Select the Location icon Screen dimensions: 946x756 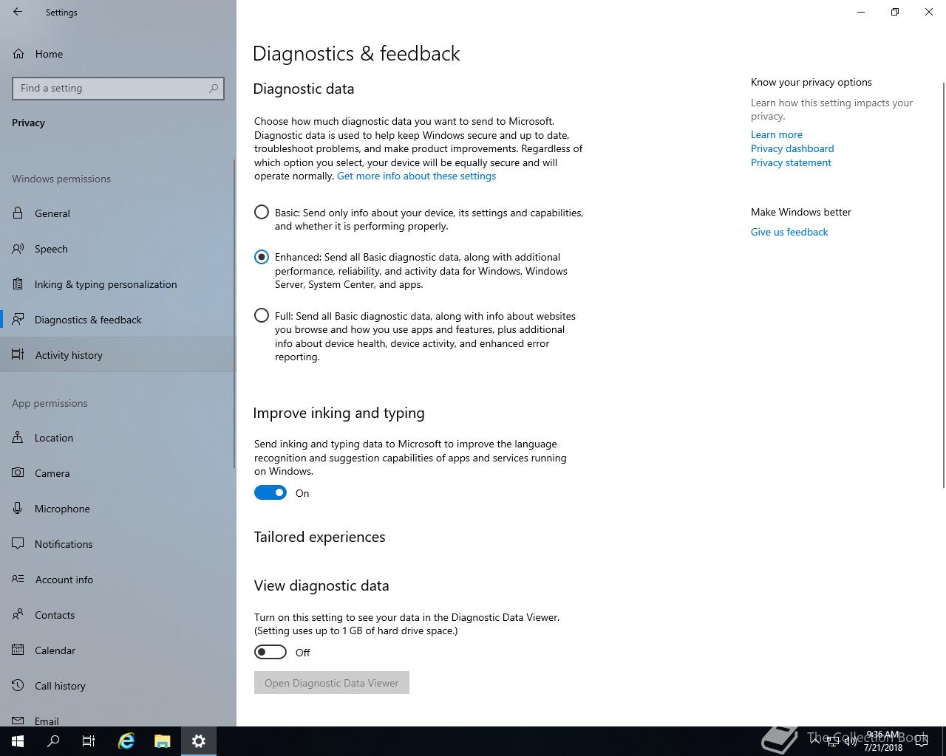(x=18, y=438)
